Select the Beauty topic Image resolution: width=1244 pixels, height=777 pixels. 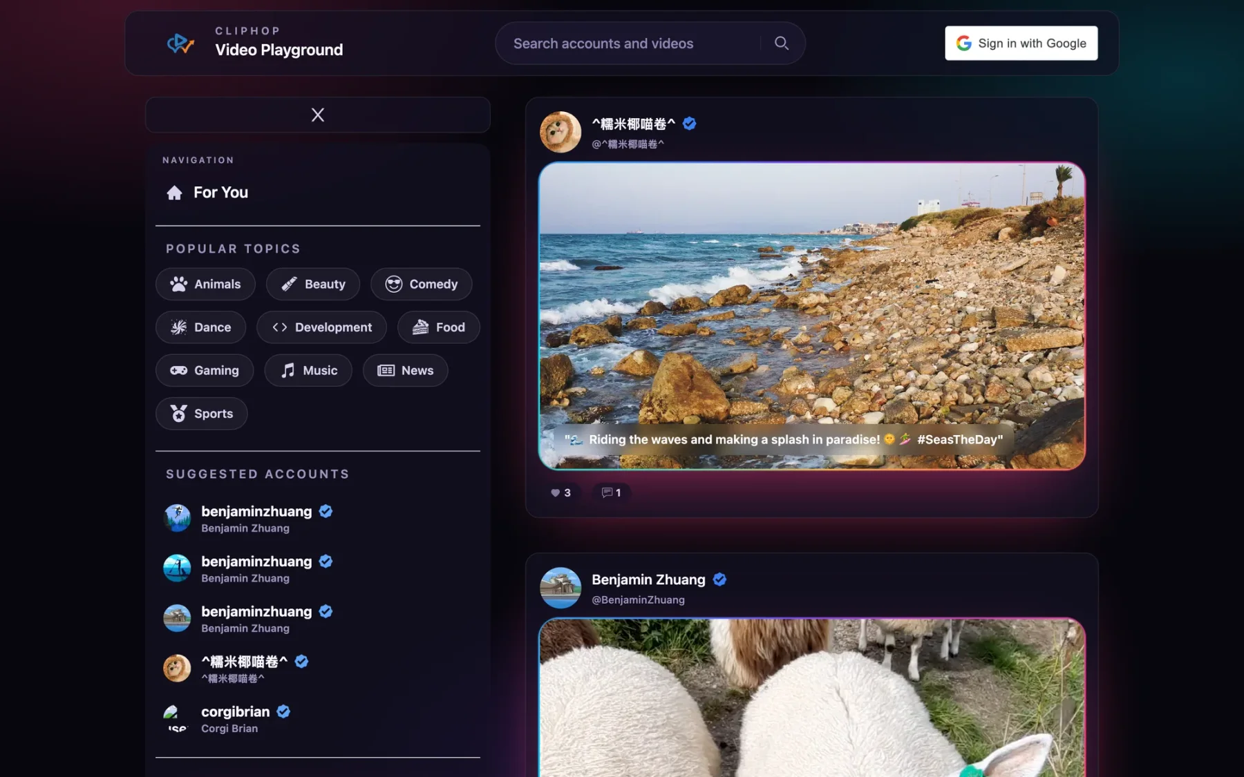pos(313,284)
